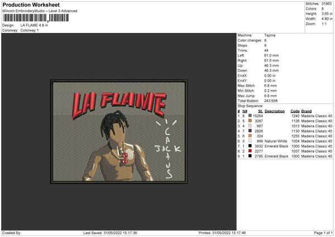
Task: Select the tan swatch for code 1126
Action: 250,121
